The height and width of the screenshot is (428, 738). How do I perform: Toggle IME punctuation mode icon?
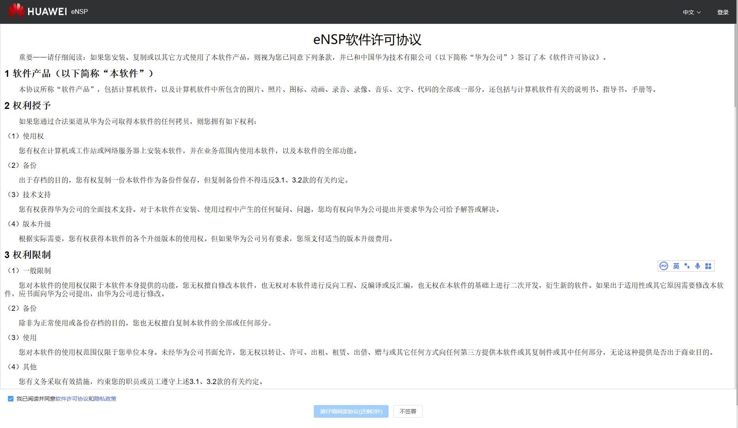pos(687,266)
